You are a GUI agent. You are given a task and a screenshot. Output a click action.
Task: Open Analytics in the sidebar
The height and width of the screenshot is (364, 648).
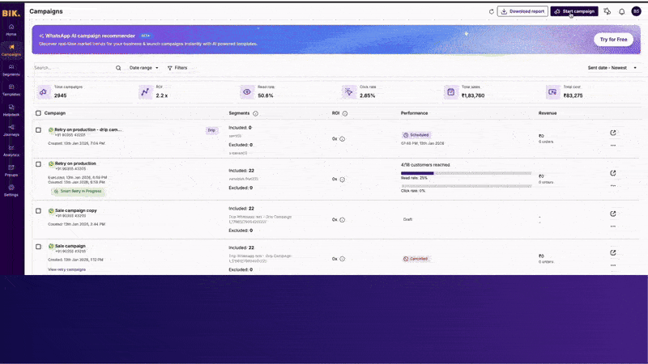pyautogui.click(x=11, y=150)
